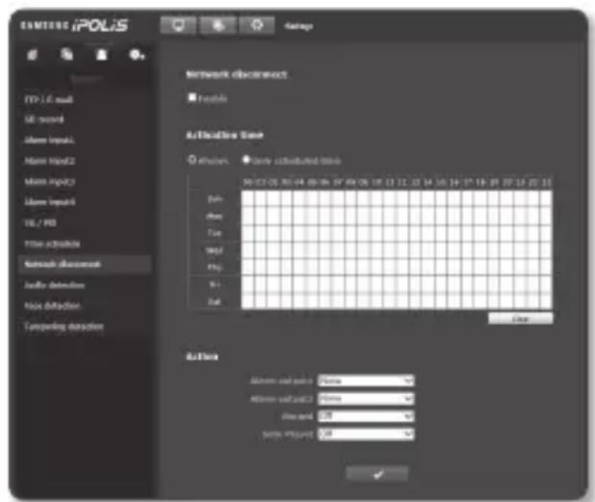Click the Samsung iPOLiS logo
The width and height of the screenshot is (595, 502).
pyautogui.click(x=74, y=25)
